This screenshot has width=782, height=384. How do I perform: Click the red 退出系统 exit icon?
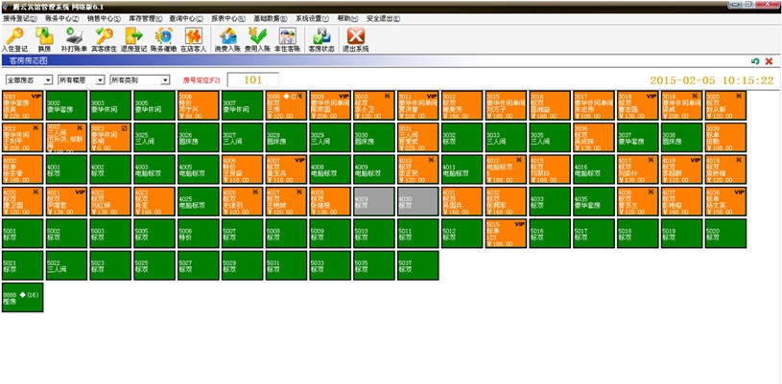355,38
